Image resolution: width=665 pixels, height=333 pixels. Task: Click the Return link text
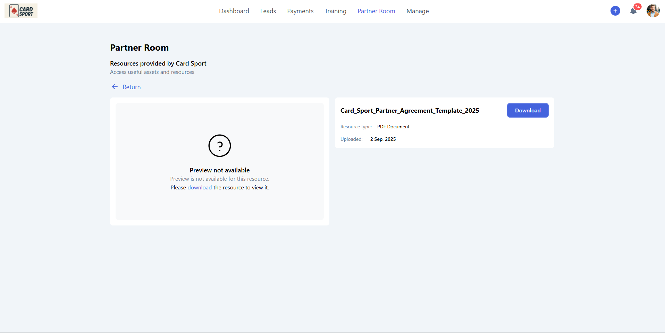click(x=132, y=87)
